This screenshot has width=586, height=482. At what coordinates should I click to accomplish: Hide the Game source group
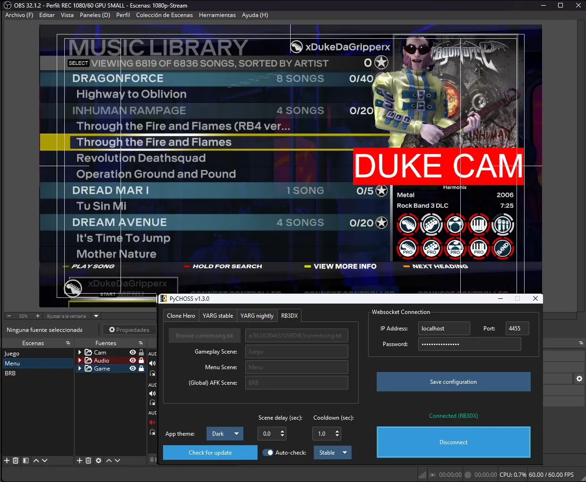coord(133,368)
